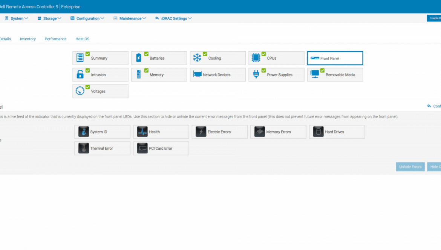Click the gears icon beside Configure link
Image resolution: width=441 pixels, height=250 pixels.
tap(429, 106)
